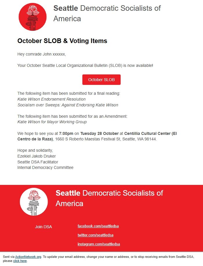The image size is (203, 266).
Task: Click the "click here" unsubscribe link
Action: (20, 261)
